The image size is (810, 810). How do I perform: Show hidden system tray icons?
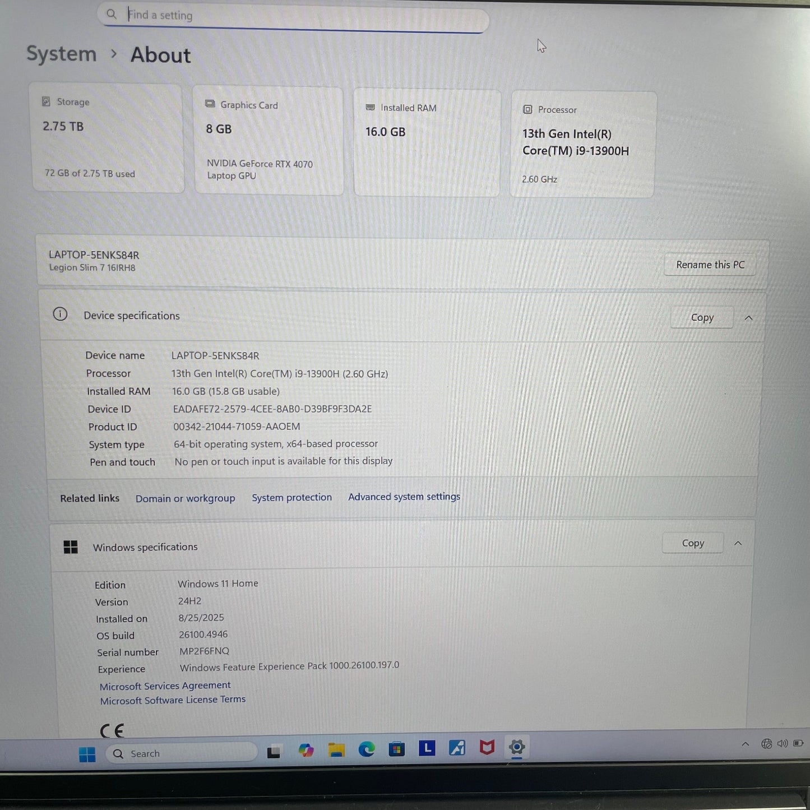point(745,744)
